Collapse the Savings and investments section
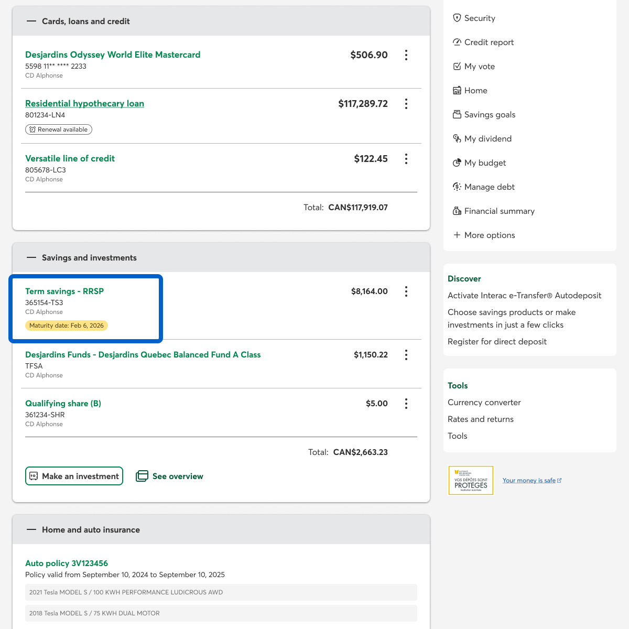The width and height of the screenshot is (629, 629). (x=31, y=258)
